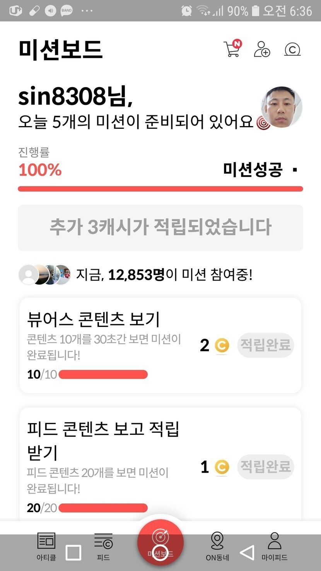Open the cash coin icon in header
The image size is (321, 571).
click(292, 50)
